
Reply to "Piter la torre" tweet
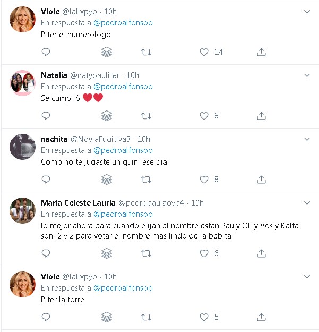tap(46, 317)
